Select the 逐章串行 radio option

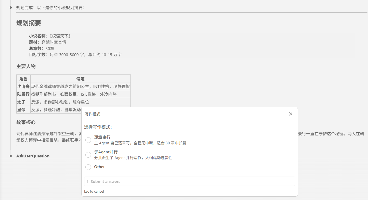[x=88, y=140]
